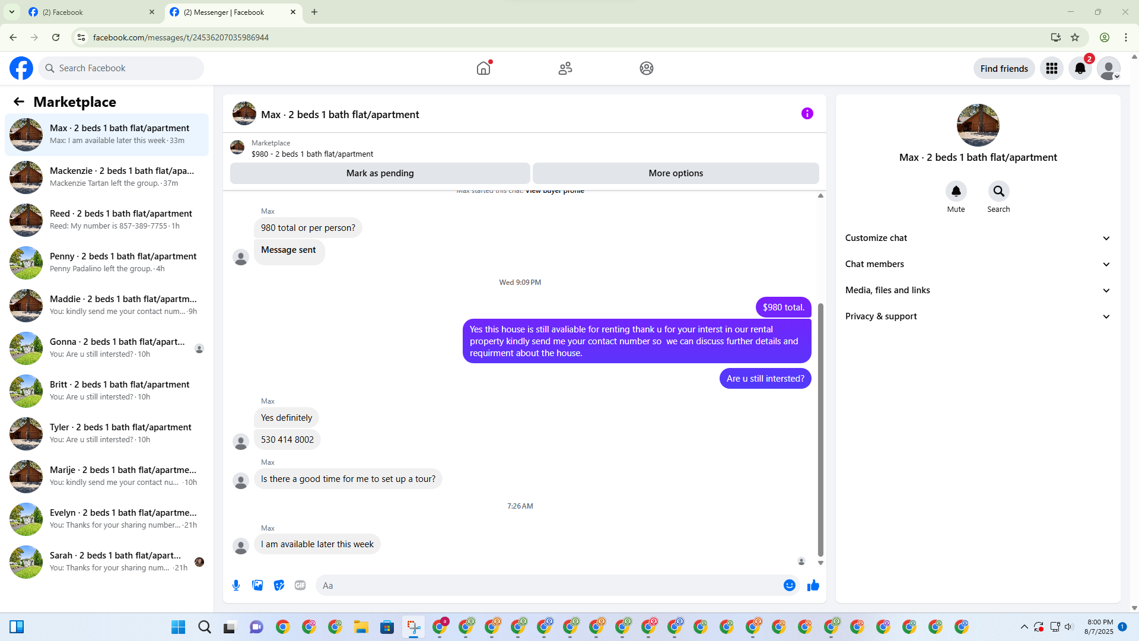
Task: Open More options for the listing
Action: point(676,173)
